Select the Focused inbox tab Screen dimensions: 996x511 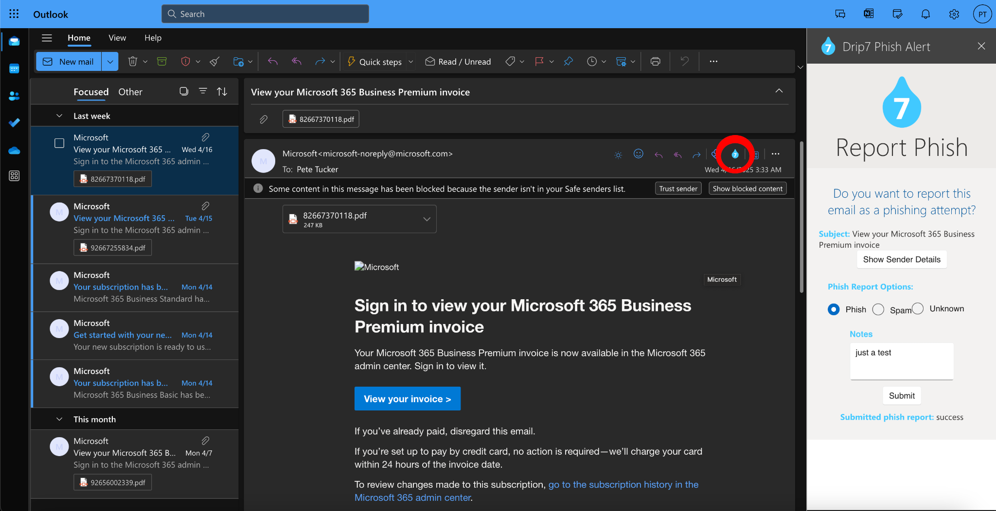[x=91, y=92]
